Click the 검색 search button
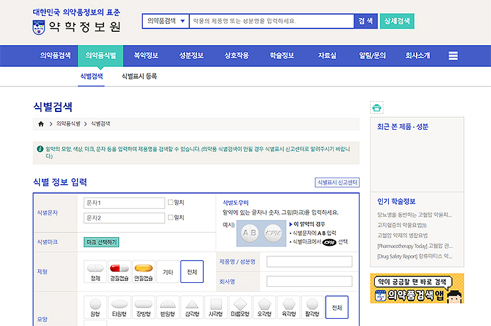This screenshot has height=326, width=491. pos(366,21)
